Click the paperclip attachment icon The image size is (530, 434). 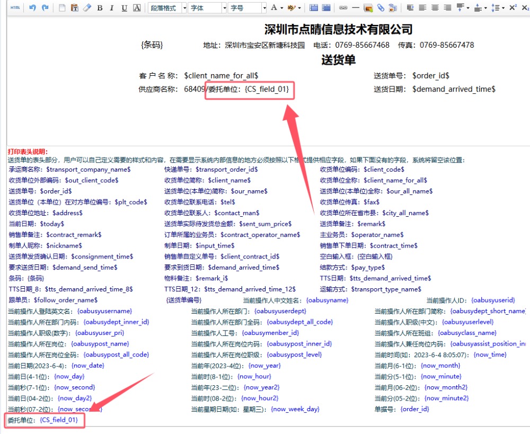click(x=381, y=8)
